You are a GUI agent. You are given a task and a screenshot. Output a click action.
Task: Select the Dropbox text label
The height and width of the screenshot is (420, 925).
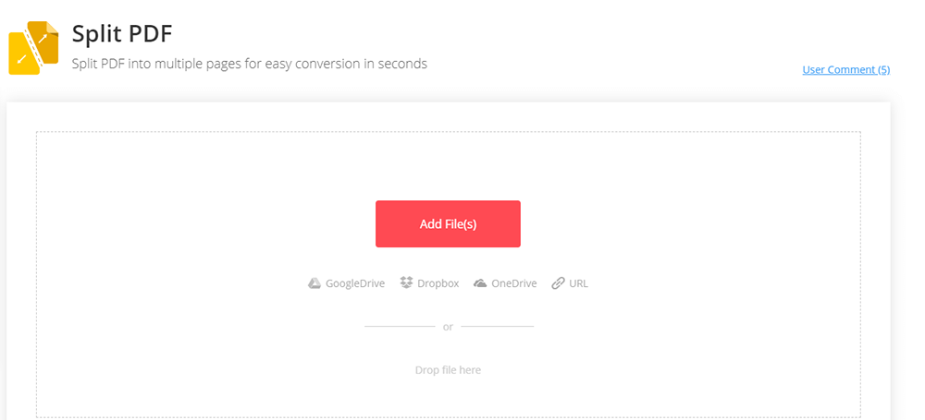click(x=438, y=283)
